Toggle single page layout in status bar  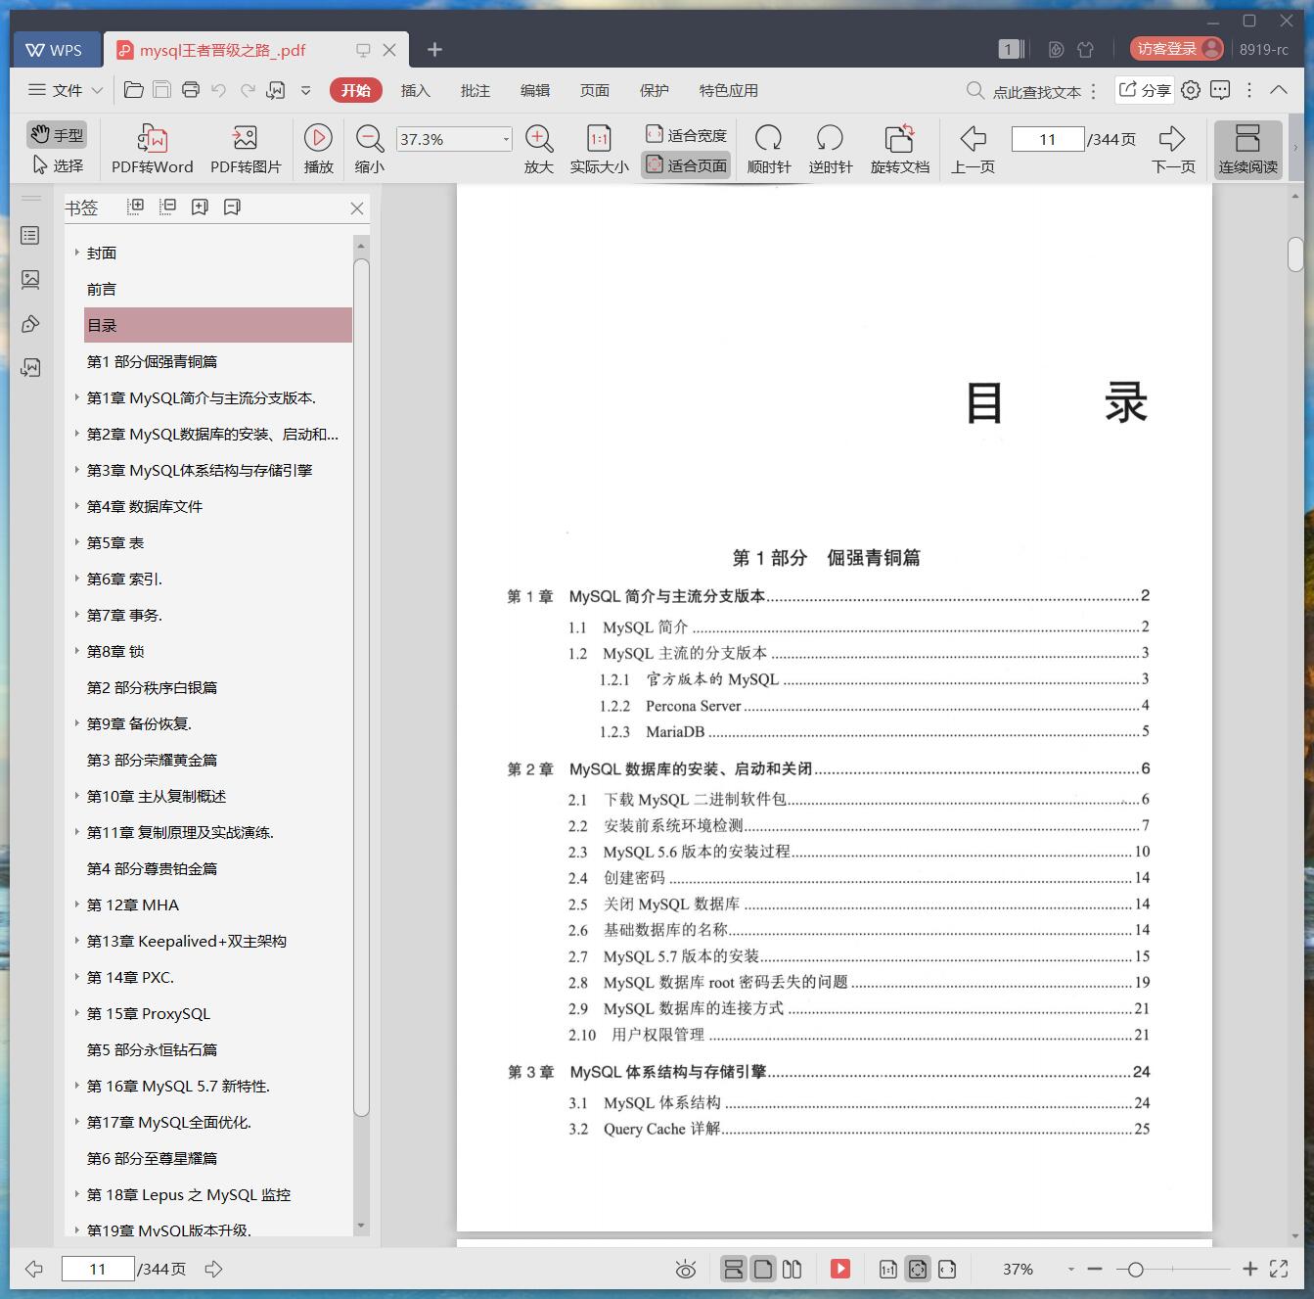pyautogui.click(x=763, y=1269)
